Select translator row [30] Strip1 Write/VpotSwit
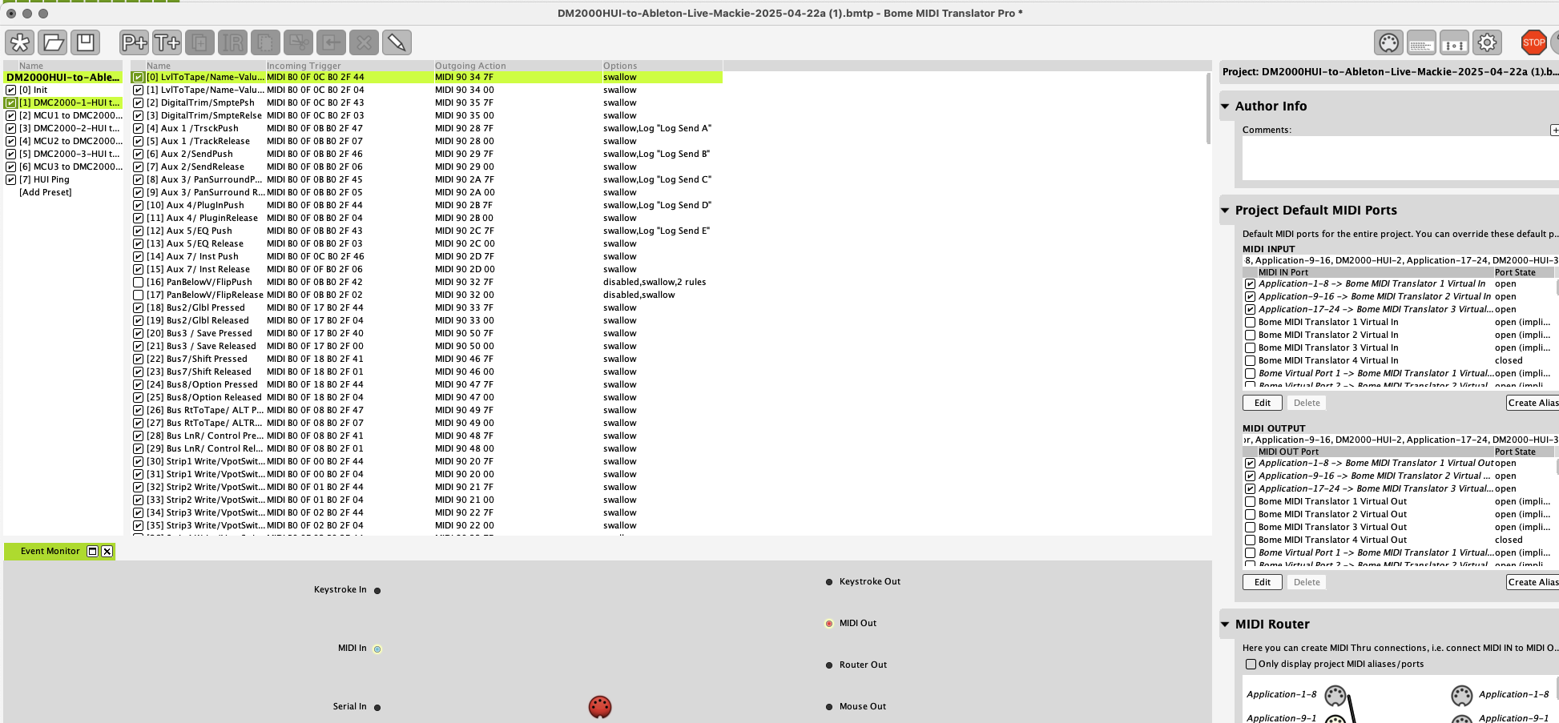1559x723 pixels. 426,462
